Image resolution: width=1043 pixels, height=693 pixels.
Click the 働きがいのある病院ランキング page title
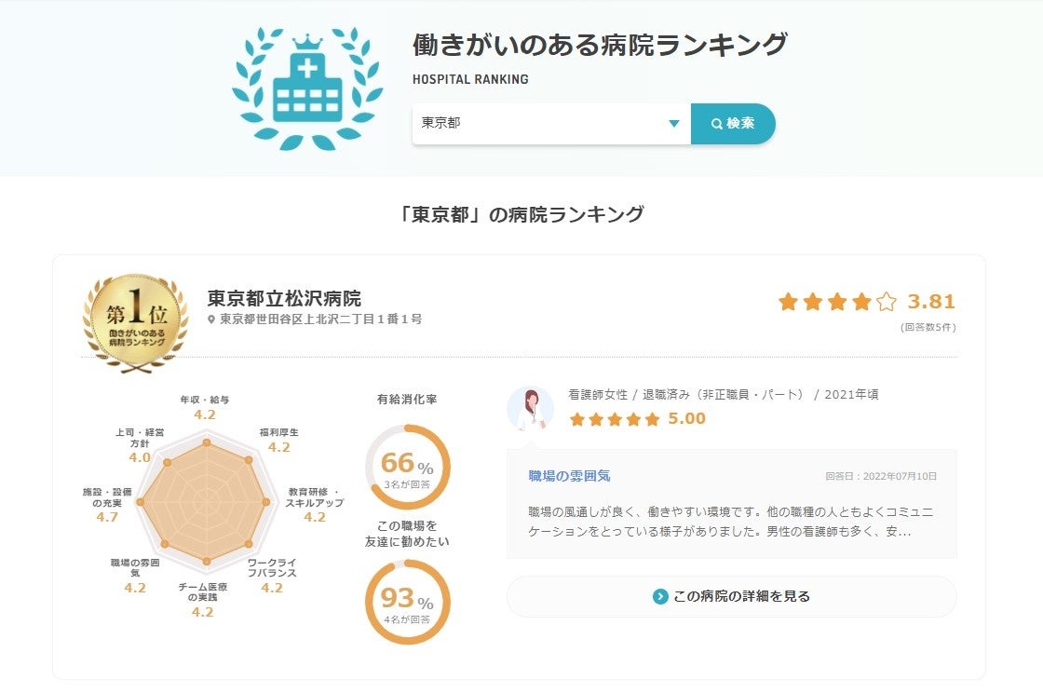click(x=600, y=45)
